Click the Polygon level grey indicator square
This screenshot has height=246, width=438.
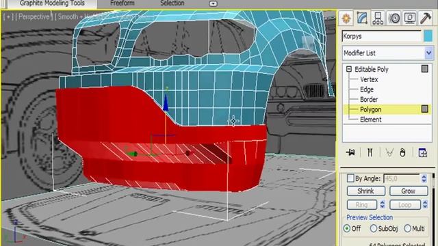[424, 109]
